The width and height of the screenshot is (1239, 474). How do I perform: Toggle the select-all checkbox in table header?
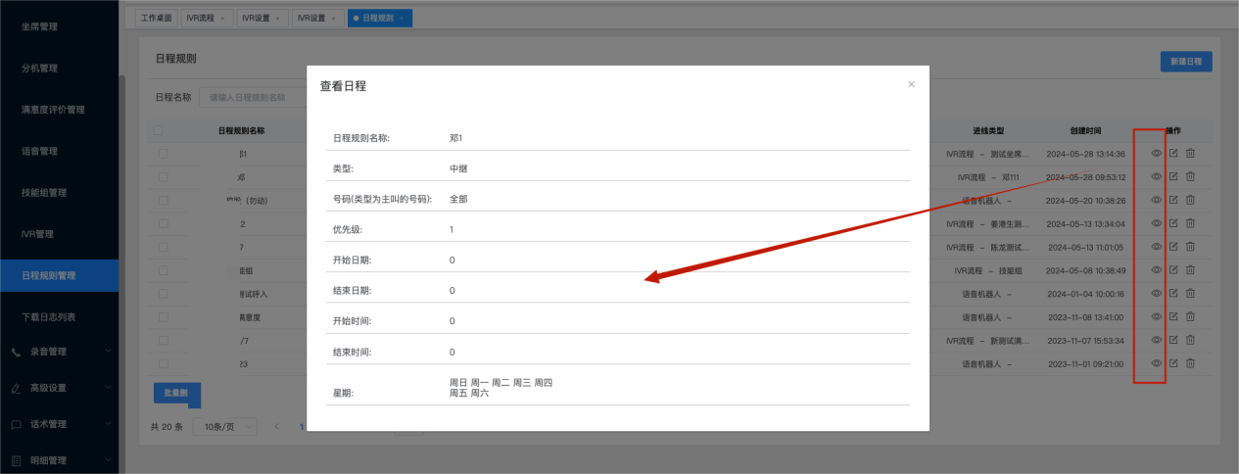coord(159,130)
